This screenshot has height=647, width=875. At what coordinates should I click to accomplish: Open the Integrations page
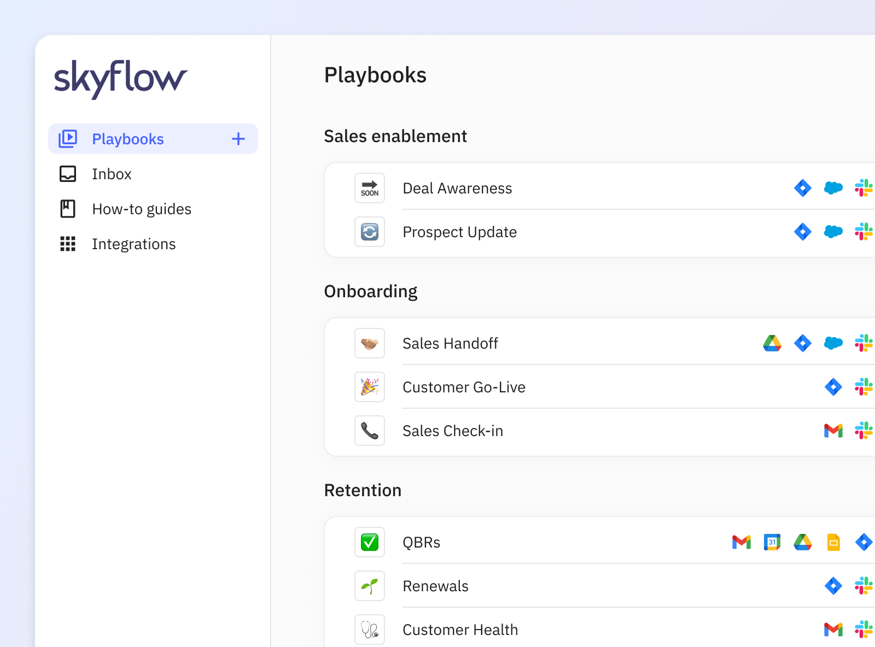click(x=133, y=244)
